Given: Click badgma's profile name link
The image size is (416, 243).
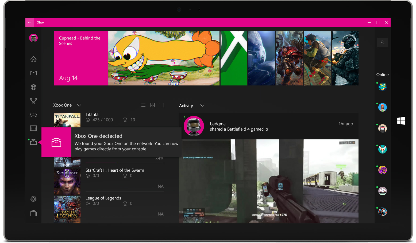Looking at the screenshot, I should click(218, 124).
